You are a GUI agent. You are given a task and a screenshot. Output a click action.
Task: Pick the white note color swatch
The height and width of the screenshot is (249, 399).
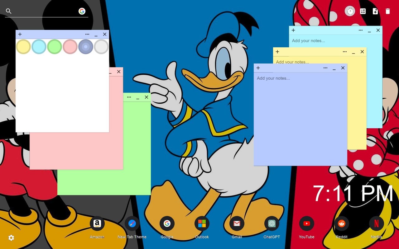click(x=101, y=47)
